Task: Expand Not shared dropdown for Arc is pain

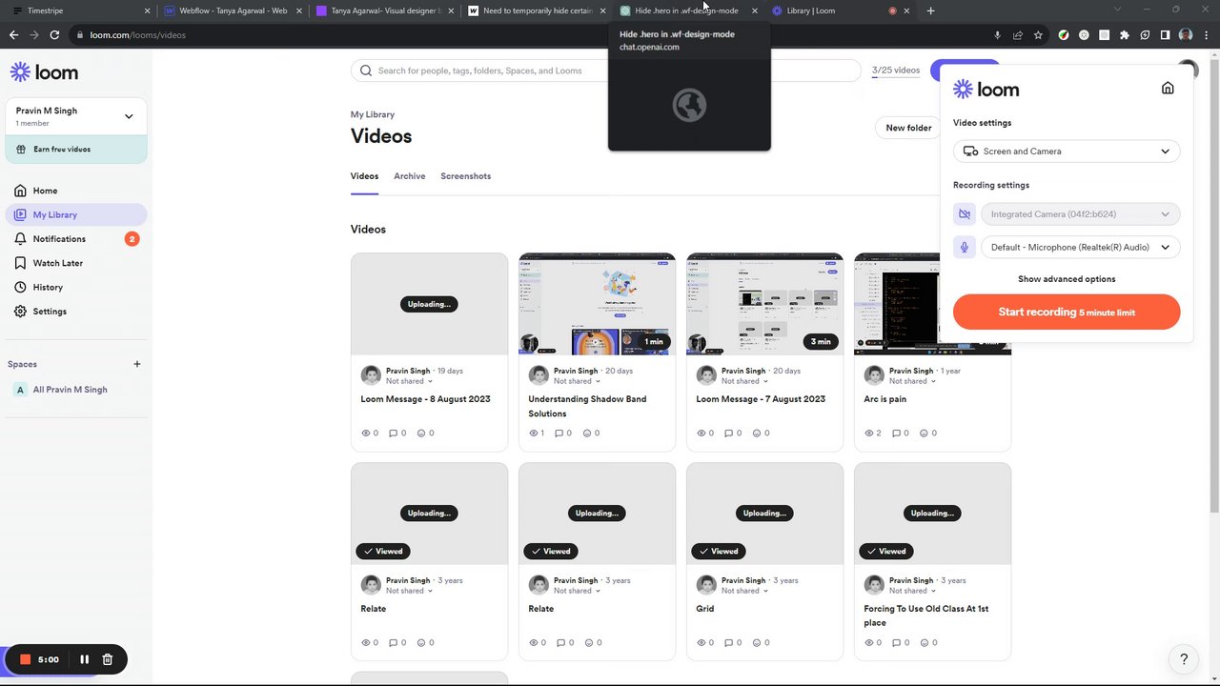Action: pyautogui.click(x=912, y=381)
